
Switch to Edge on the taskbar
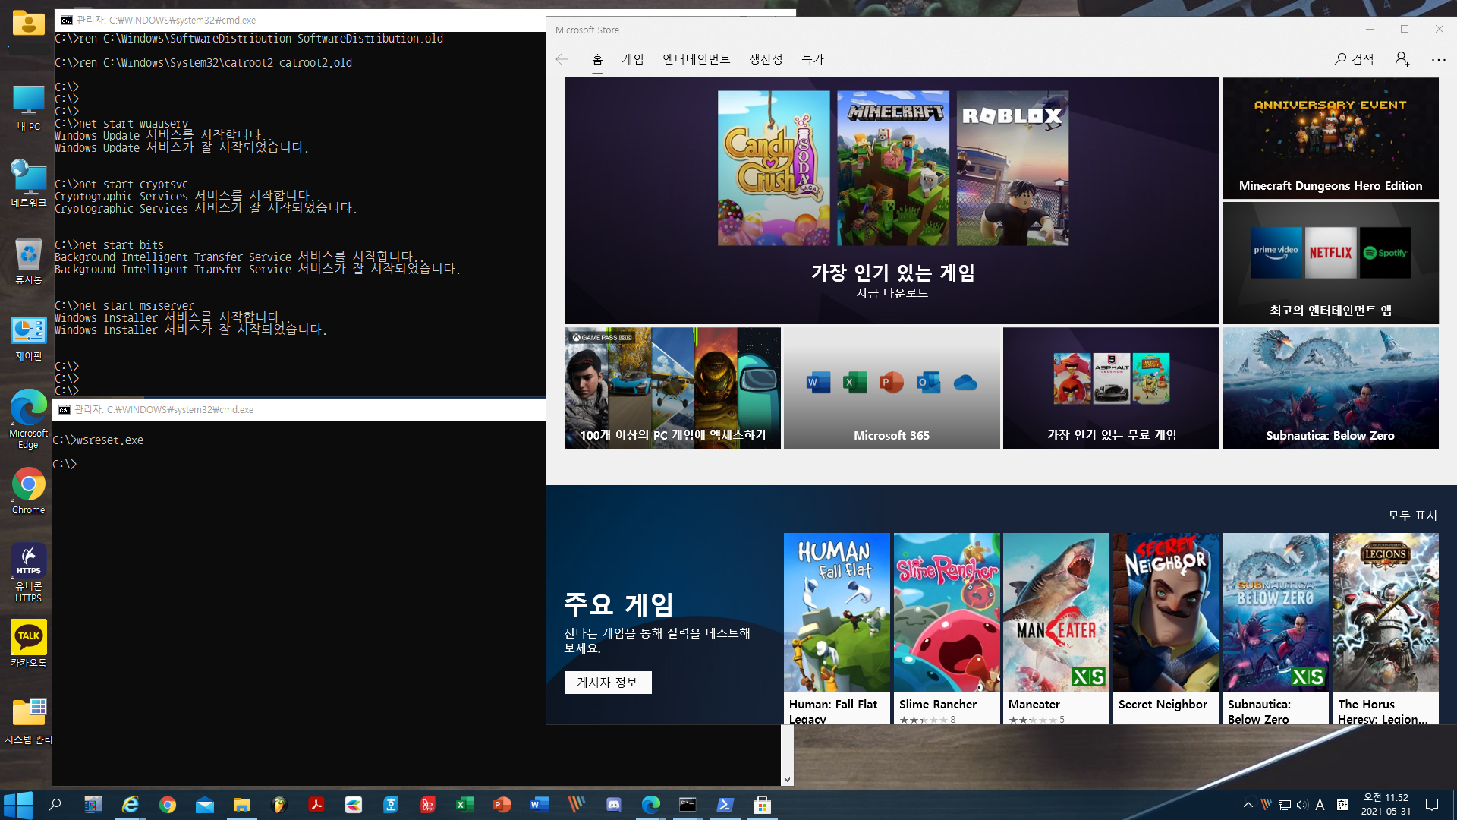tap(651, 805)
